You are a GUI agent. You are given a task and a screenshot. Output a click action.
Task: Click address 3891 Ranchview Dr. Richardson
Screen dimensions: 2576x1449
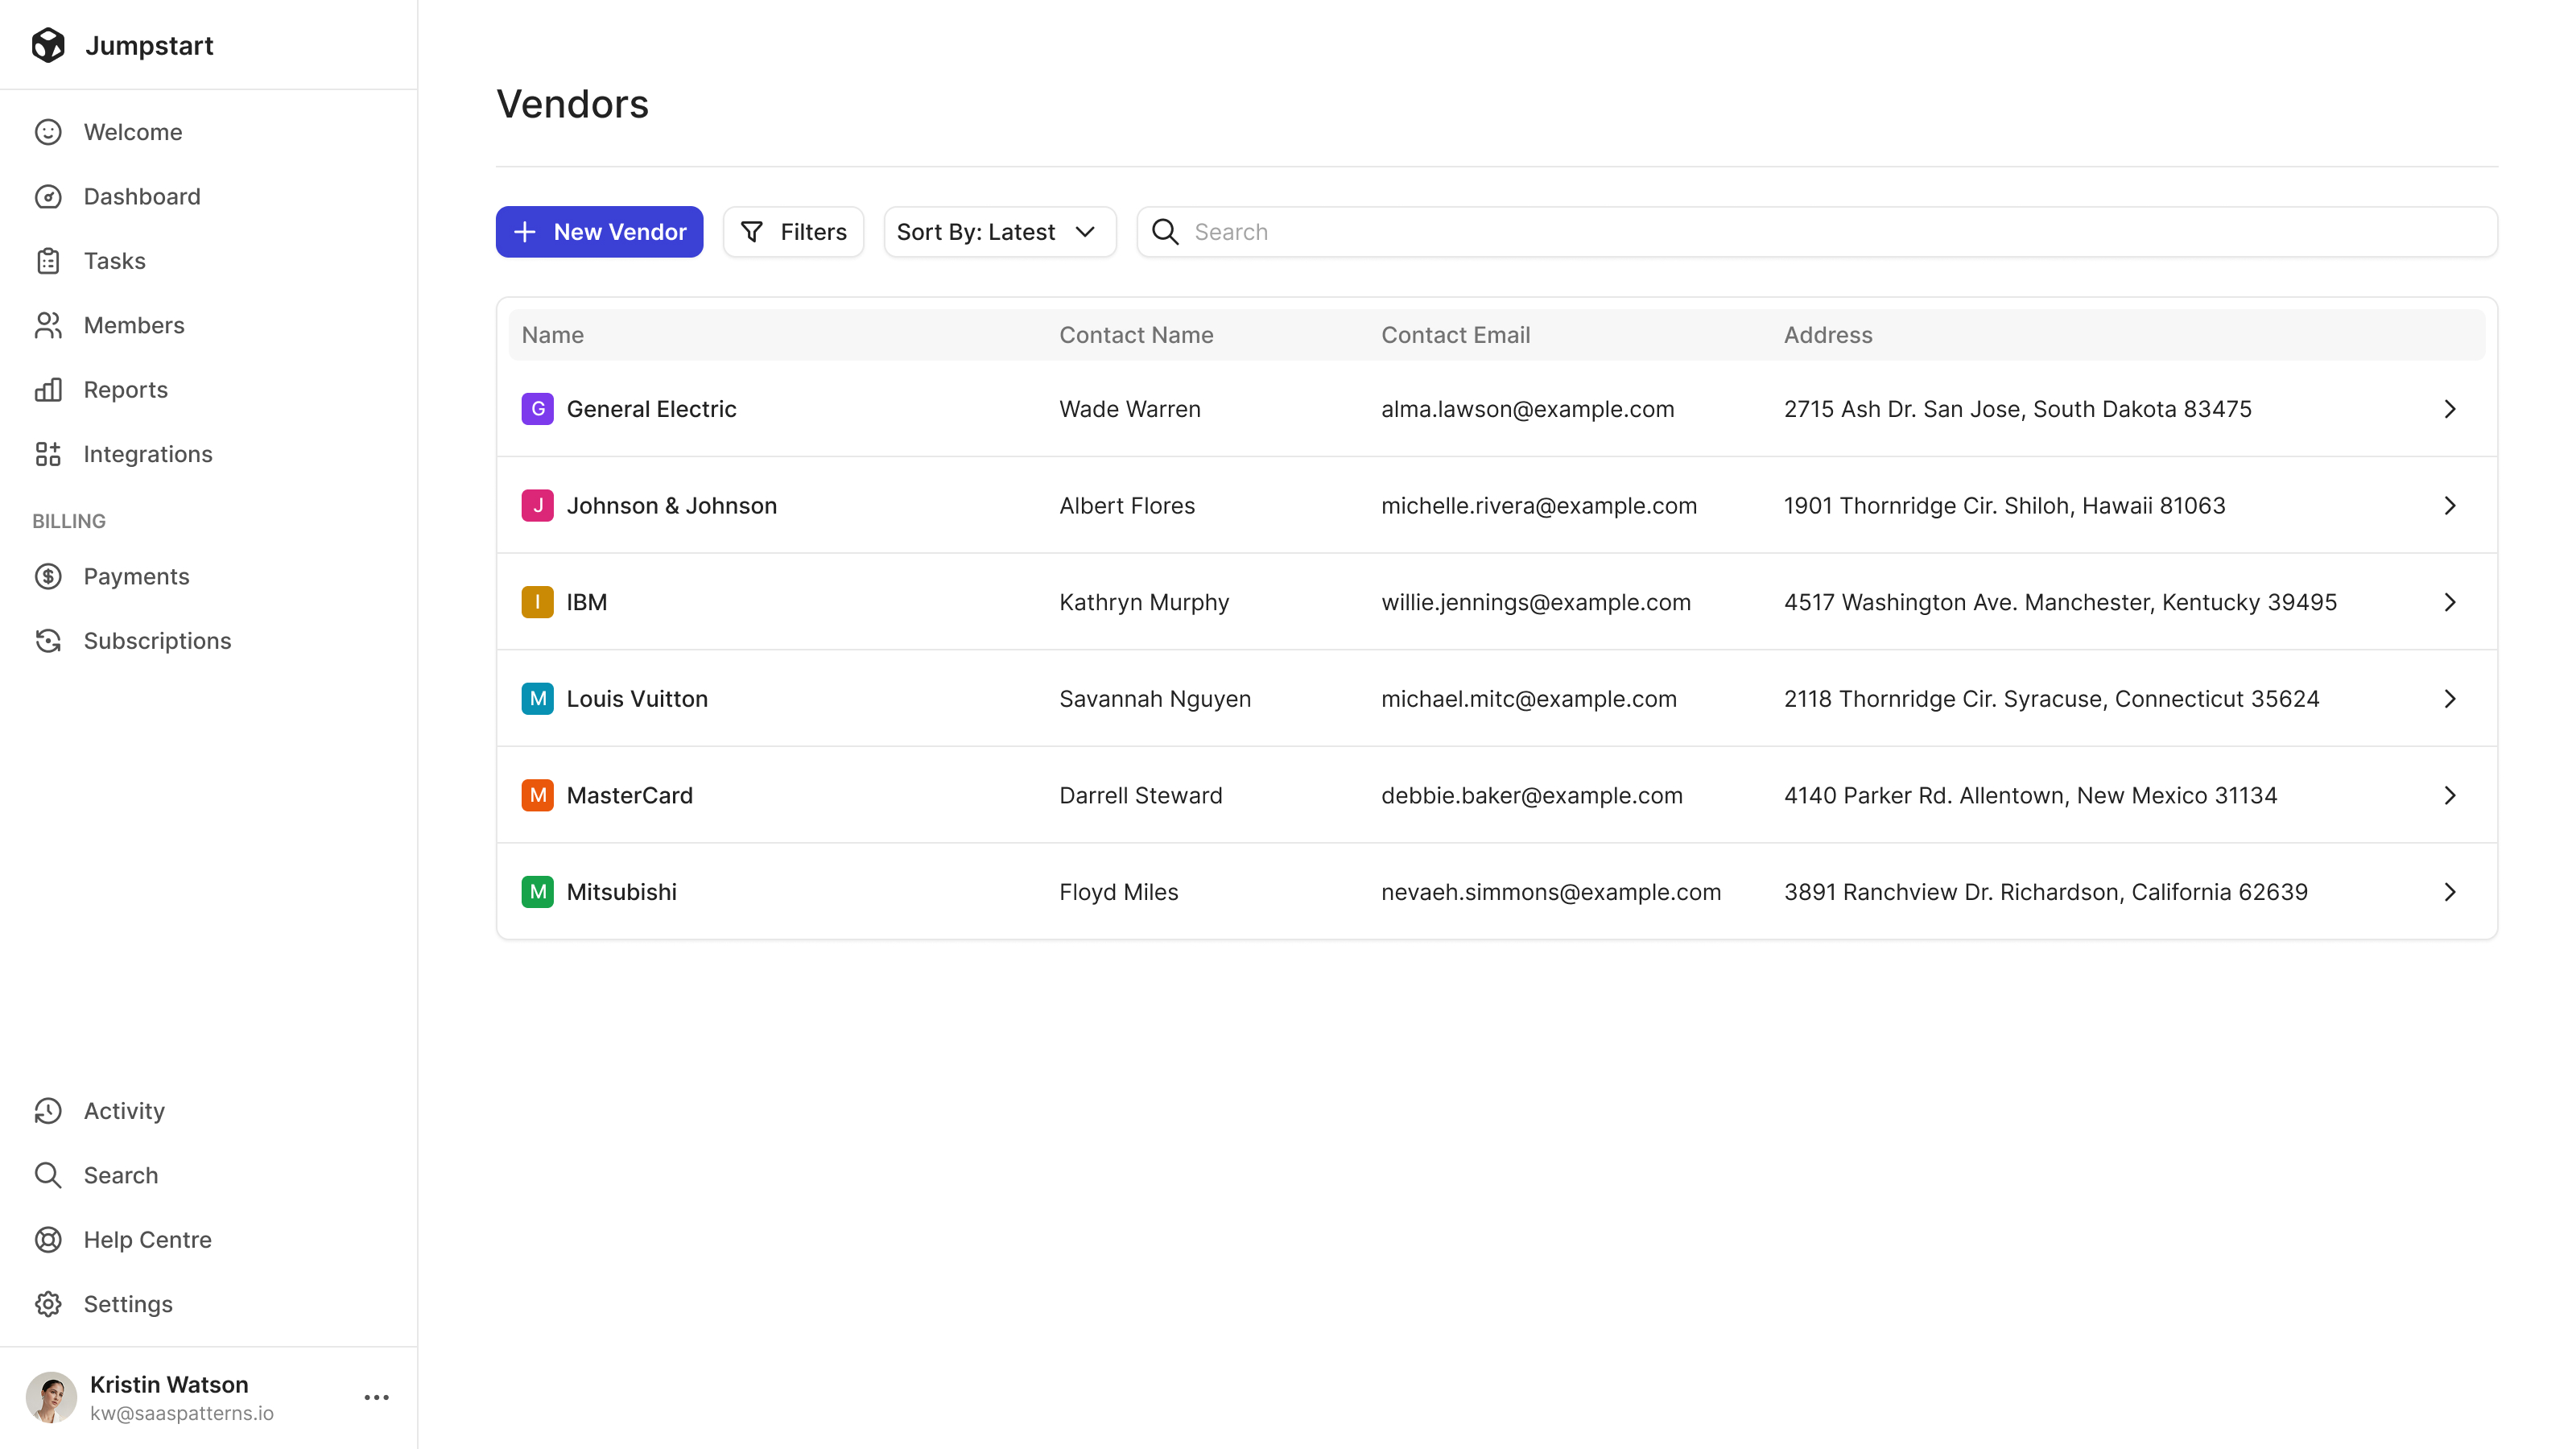click(2045, 892)
